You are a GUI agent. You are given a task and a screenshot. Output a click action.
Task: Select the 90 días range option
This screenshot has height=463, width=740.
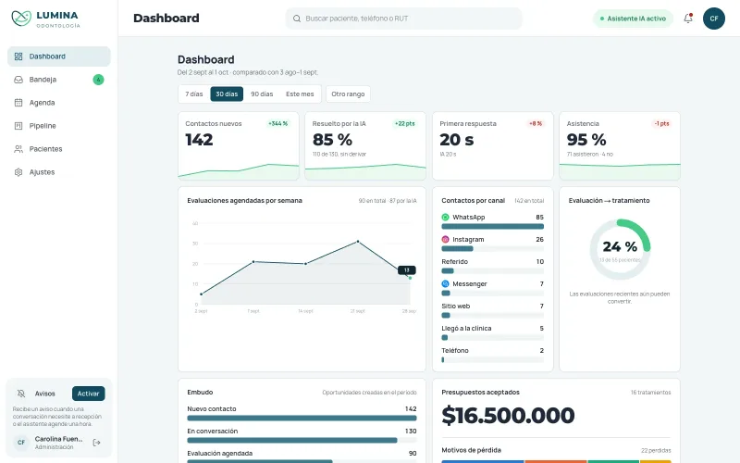pos(262,94)
